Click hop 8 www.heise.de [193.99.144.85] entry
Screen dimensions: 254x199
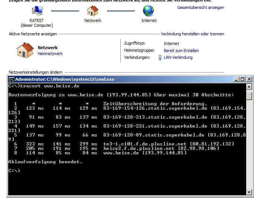145,153
